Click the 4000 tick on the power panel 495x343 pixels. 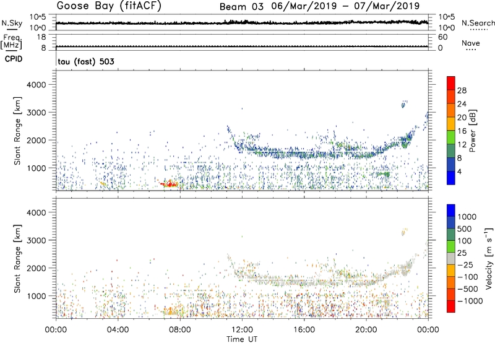(x=36, y=85)
